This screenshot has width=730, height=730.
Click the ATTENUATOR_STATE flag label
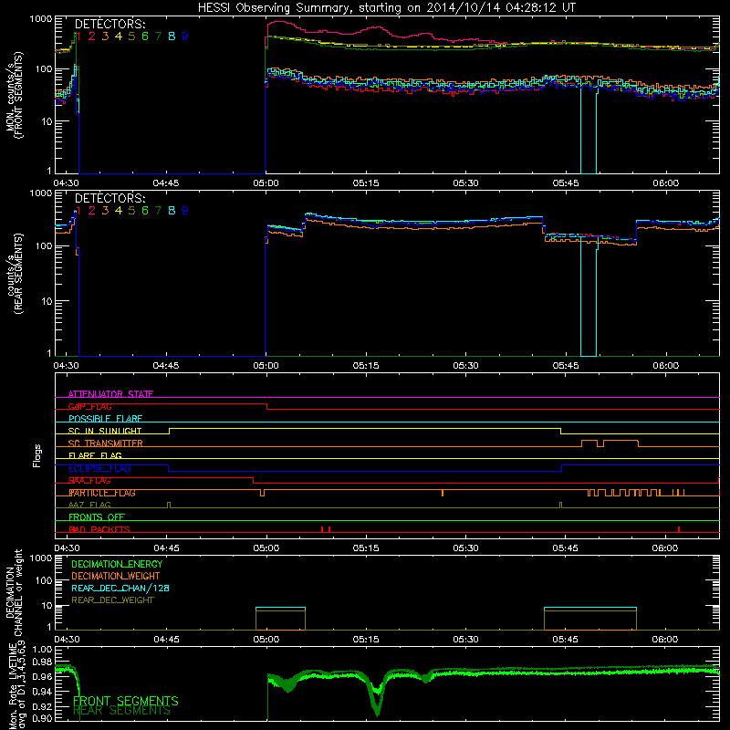tap(110, 394)
